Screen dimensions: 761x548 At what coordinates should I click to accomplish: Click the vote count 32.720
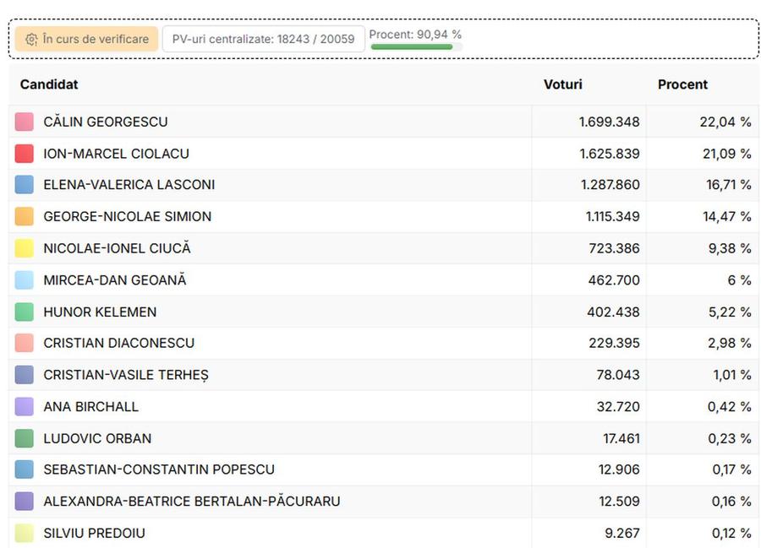pos(618,406)
